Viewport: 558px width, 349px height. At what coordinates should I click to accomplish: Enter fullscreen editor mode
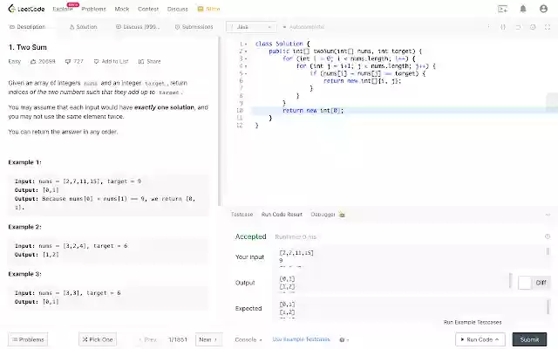548,27
